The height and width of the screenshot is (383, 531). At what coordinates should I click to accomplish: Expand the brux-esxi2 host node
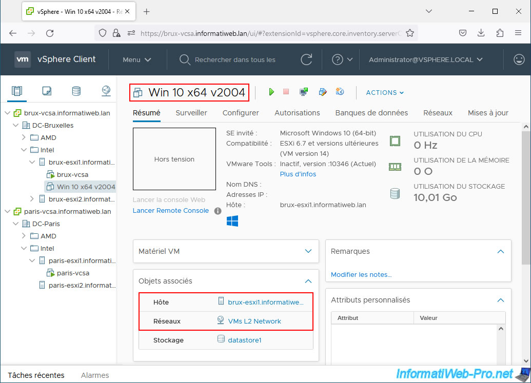[32, 199]
